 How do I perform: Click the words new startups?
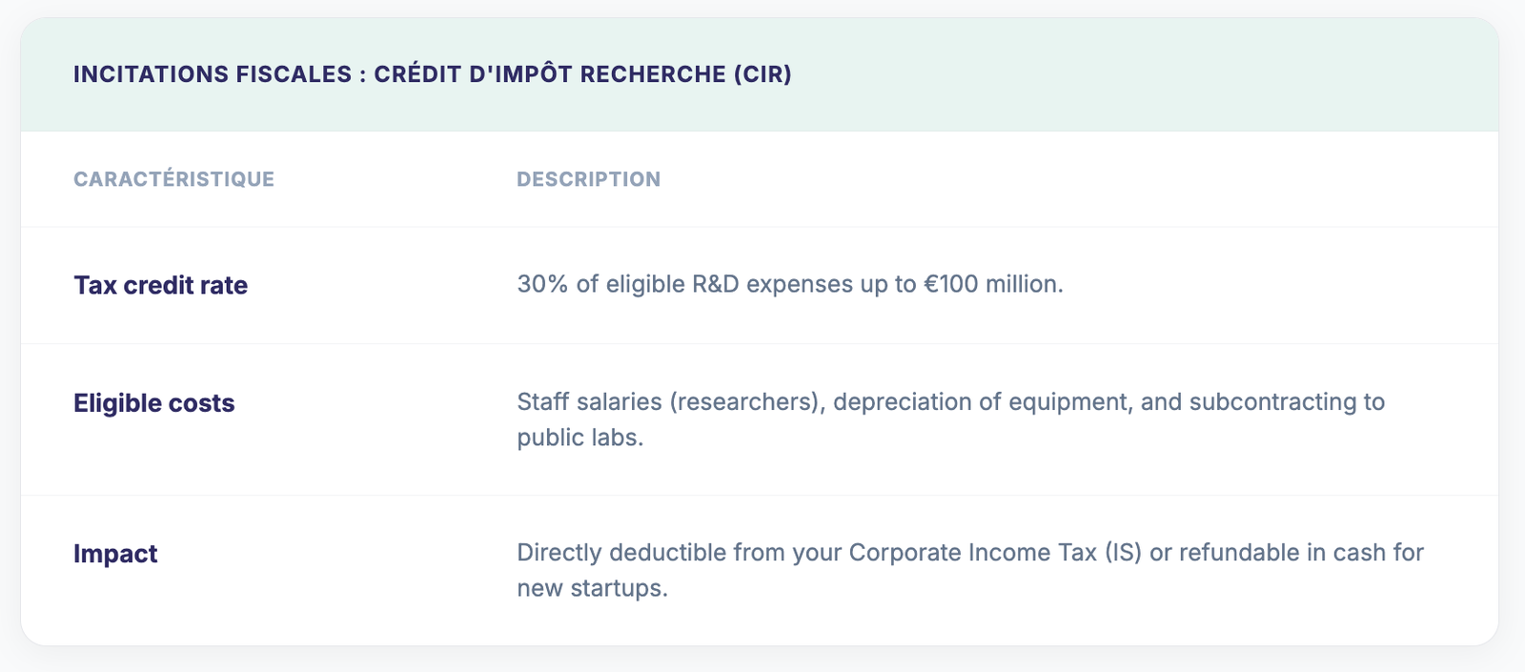(x=590, y=588)
